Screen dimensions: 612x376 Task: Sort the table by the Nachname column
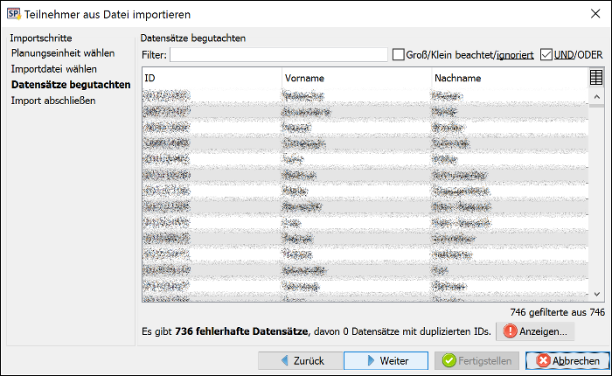[x=510, y=78]
